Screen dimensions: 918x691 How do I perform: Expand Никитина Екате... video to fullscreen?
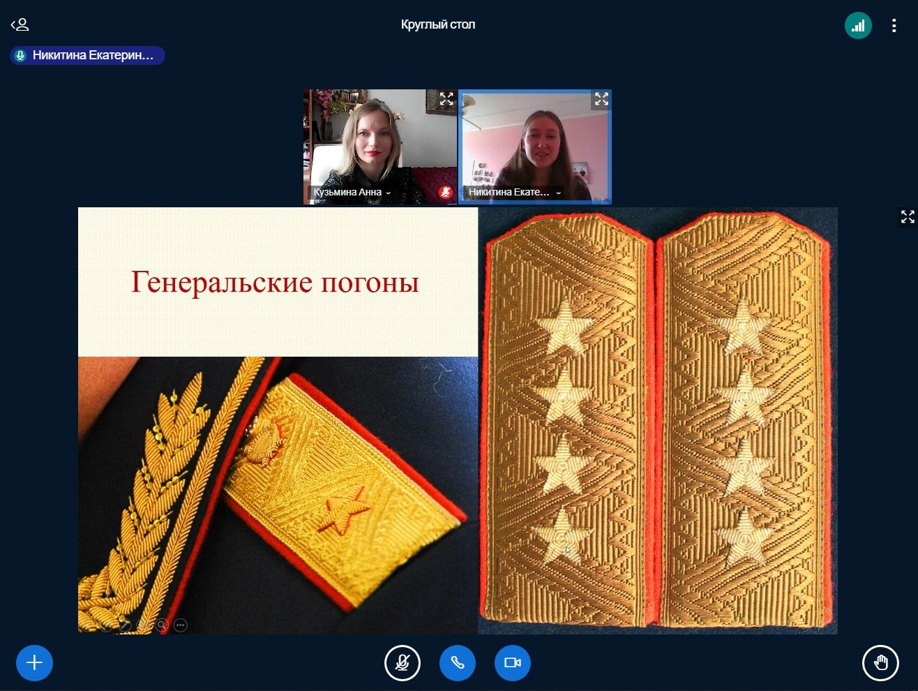click(x=601, y=99)
